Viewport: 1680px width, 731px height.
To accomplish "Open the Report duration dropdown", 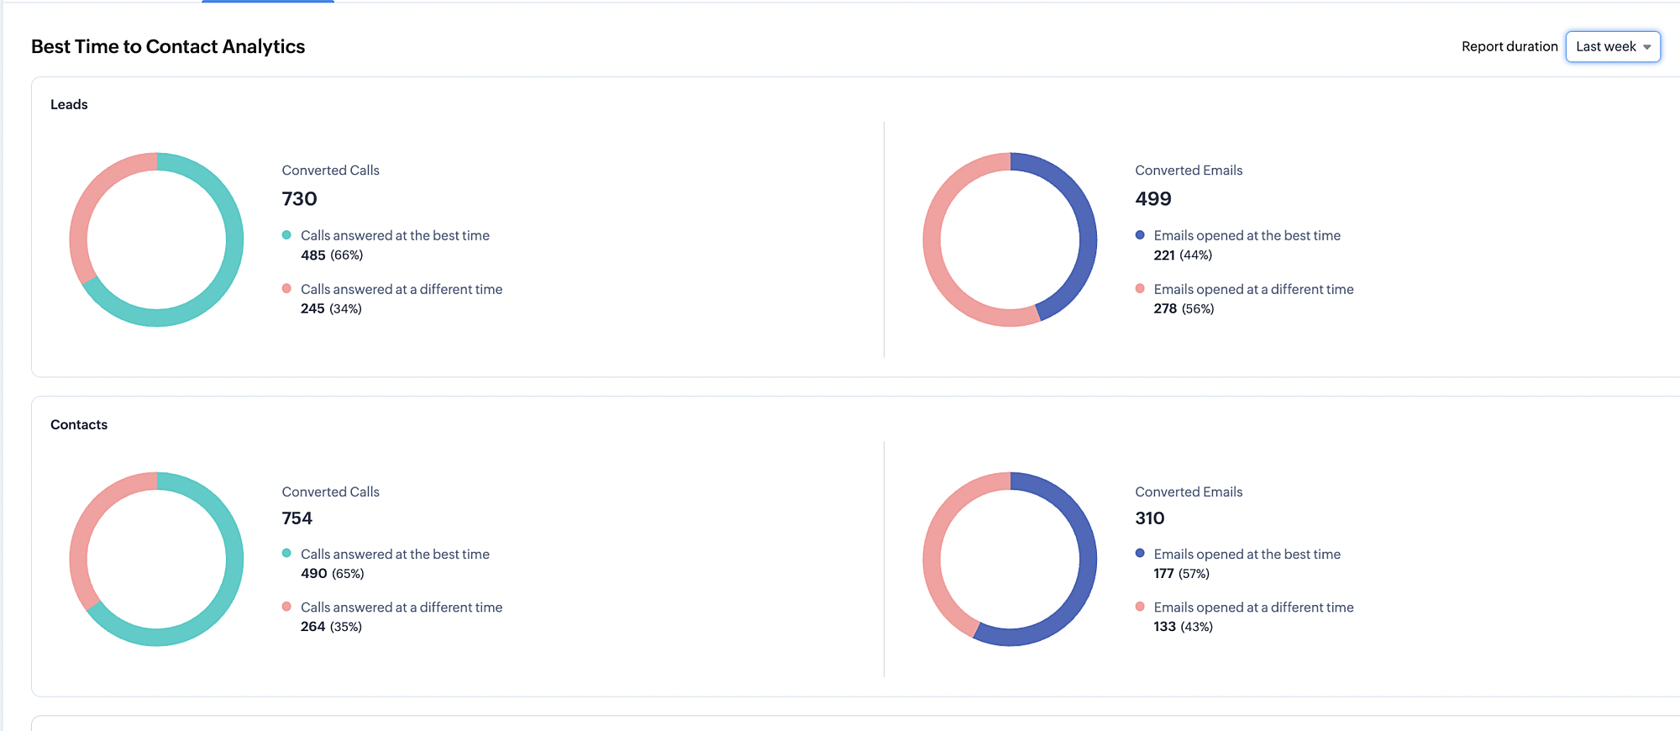I will click(1613, 47).
